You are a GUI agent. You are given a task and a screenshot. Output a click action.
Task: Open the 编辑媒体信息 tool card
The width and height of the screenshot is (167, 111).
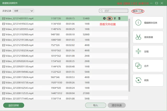pos(148,23)
